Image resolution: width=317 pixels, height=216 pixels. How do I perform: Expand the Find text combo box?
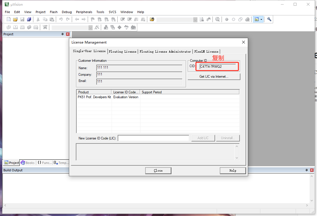[x=195, y=20]
